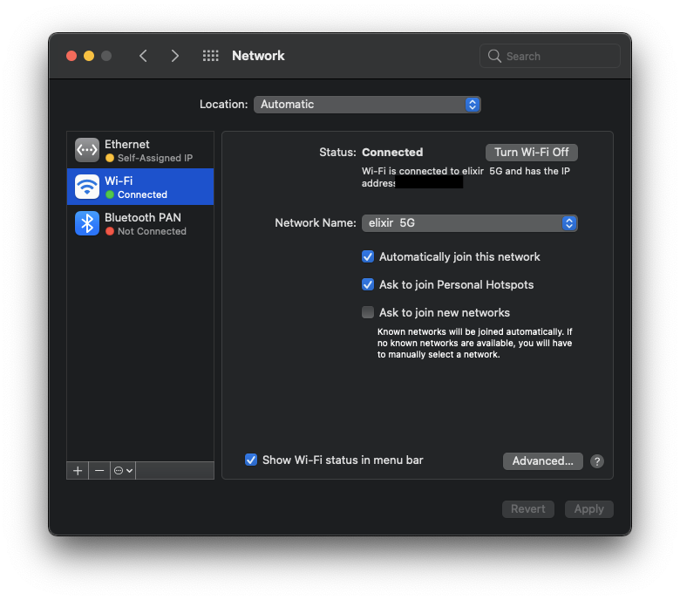
Task: Show all preferences grid icon
Action: pos(211,56)
